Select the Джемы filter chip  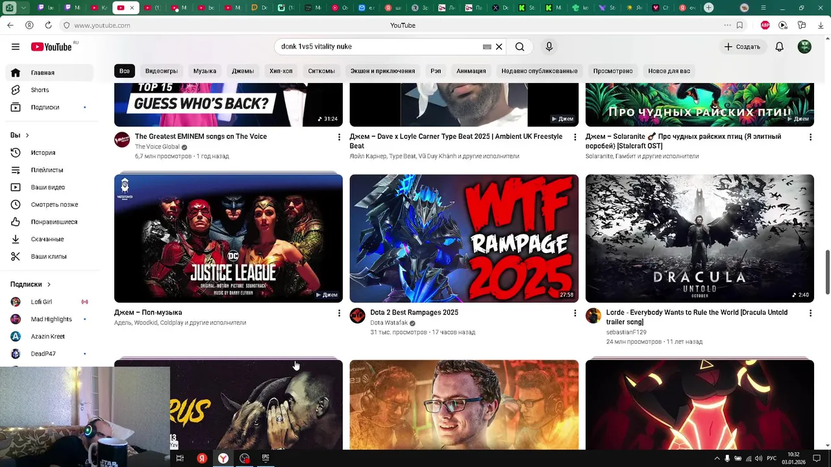pyautogui.click(x=243, y=71)
